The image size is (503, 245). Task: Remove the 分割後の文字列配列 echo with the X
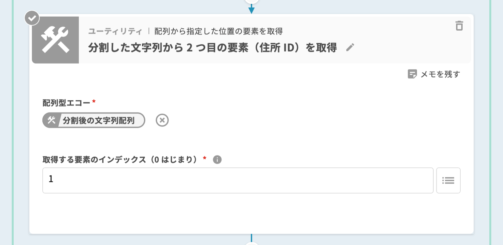pos(162,120)
